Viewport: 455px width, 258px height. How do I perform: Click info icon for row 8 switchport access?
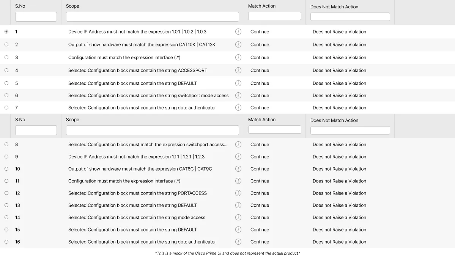[x=238, y=144]
